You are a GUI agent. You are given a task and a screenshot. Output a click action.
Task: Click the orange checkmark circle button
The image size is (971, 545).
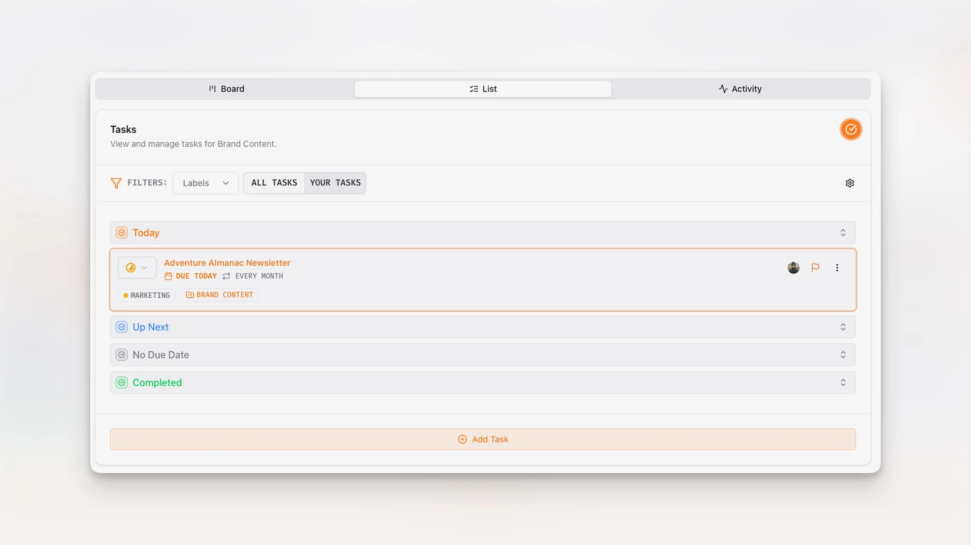pyautogui.click(x=850, y=129)
